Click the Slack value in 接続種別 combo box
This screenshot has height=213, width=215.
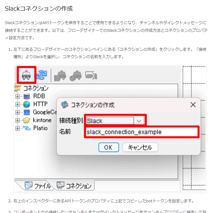[x=110, y=121]
